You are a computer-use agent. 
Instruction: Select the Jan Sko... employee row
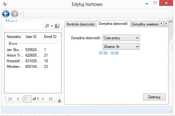(33, 50)
